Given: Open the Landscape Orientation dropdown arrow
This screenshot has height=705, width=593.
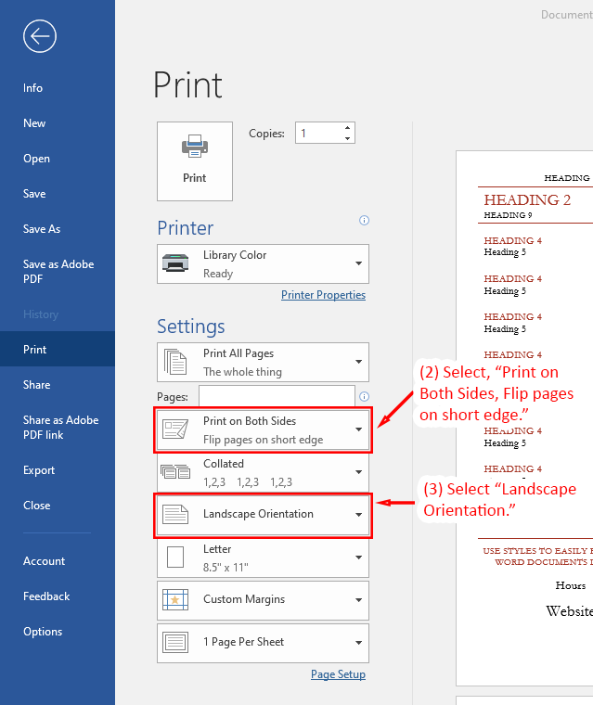Looking at the screenshot, I should click(358, 515).
